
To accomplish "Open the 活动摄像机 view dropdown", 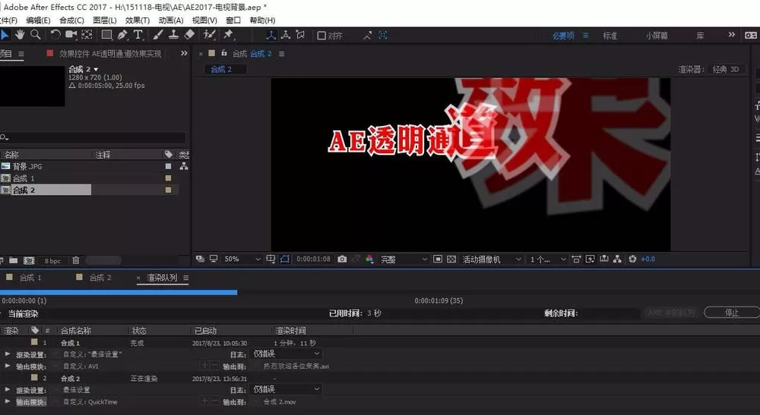I will click(492, 259).
